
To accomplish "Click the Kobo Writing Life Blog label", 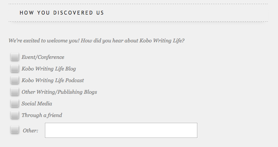I will click(x=49, y=69).
